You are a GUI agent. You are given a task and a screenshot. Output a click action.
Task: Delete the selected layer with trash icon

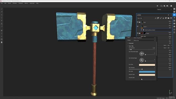coord(171,18)
